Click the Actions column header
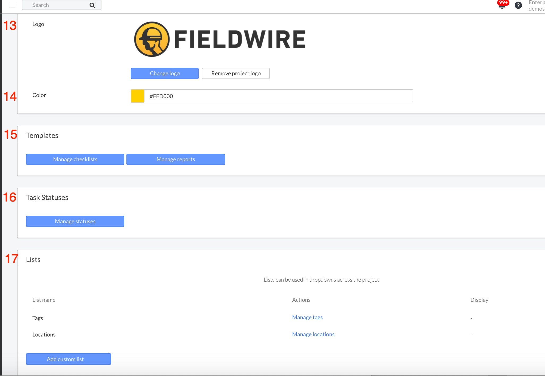The width and height of the screenshot is (545, 376). pyautogui.click(x=301, y=300)
